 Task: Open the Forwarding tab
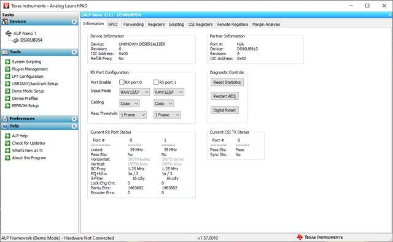point(133,25)
